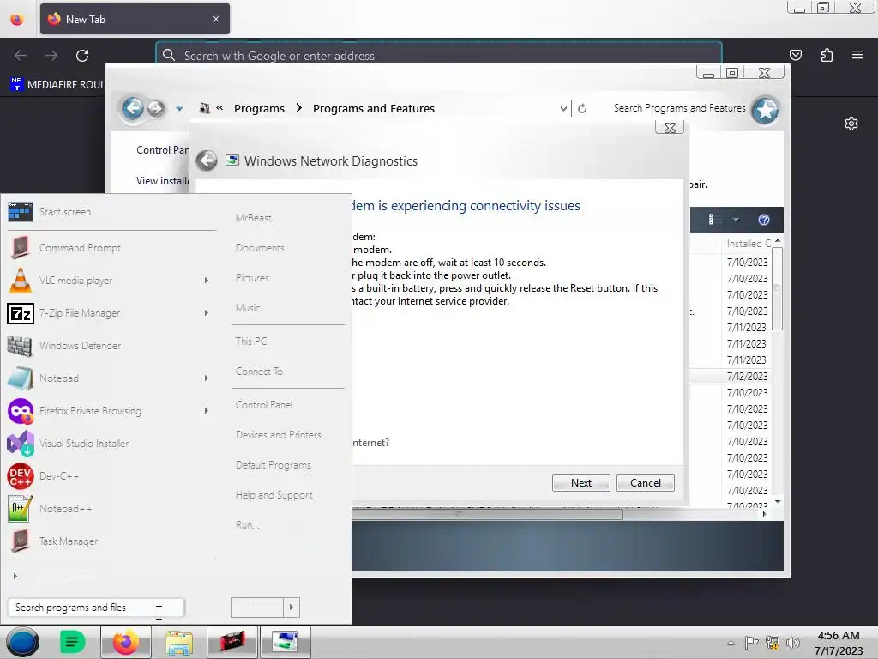The image size is (878, 659).
Task: Open Task Manager from start menu
Action: [x=111, y=541]
